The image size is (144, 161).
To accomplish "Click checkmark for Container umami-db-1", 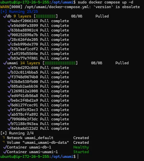I will [5, 147].
